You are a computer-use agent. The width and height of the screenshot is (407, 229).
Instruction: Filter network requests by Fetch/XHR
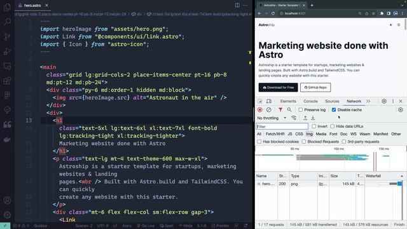click(x=275, y=134)
